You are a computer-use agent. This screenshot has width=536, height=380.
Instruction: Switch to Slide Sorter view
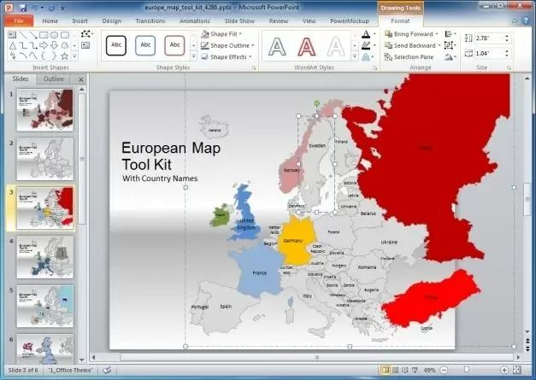(398, 370)
